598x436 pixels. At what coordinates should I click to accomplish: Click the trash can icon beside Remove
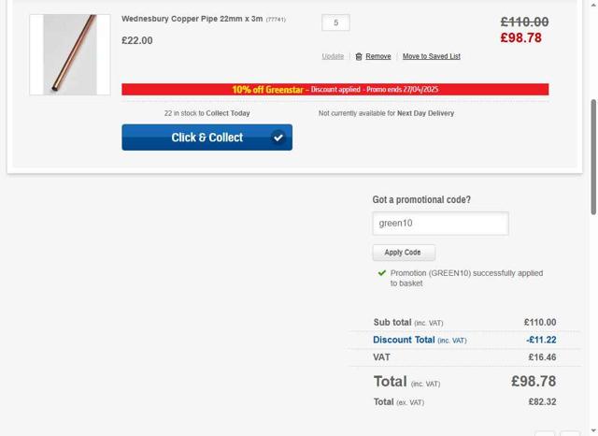pos(359,57)
